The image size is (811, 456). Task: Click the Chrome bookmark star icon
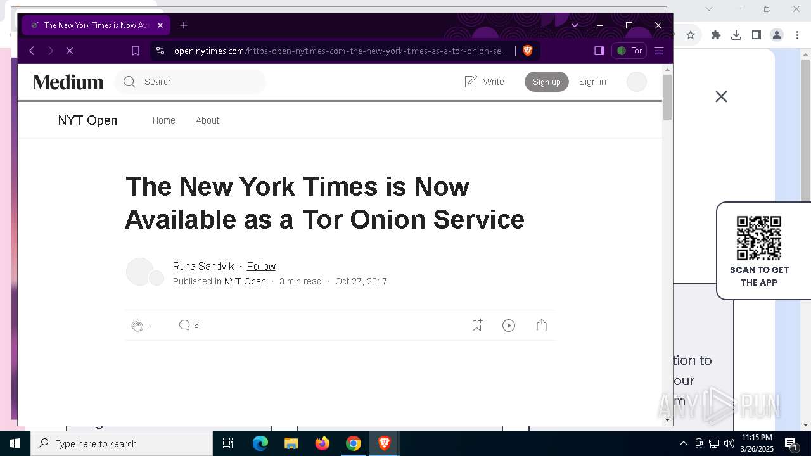tap(691, 35)
